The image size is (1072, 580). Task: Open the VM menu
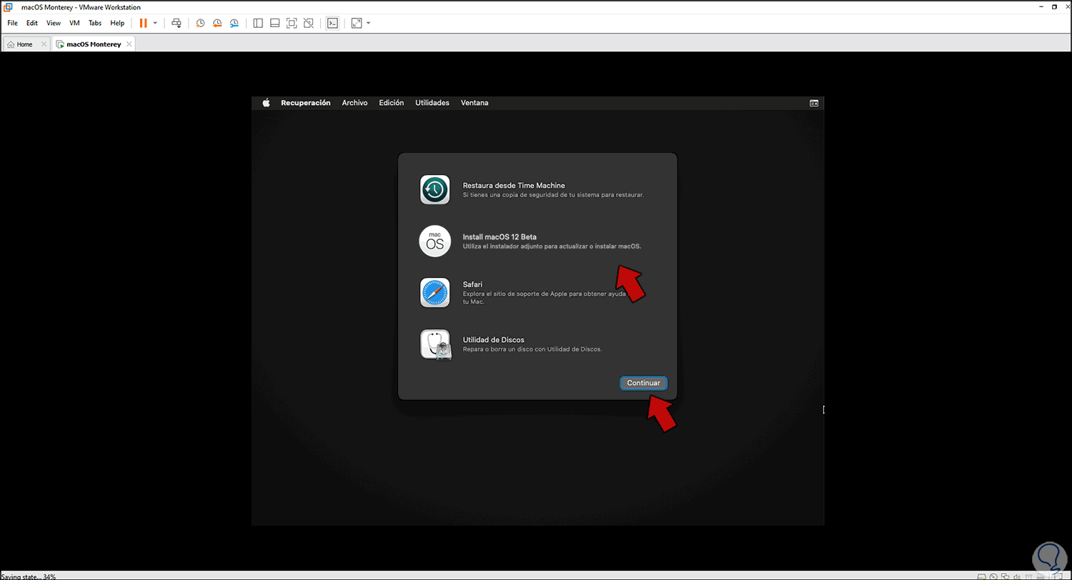pos(74,23)
